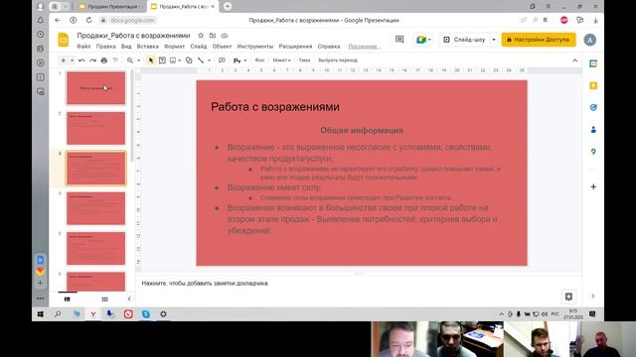Open the Инструменты menu
The image size is (636, 357).
(255, 47)
